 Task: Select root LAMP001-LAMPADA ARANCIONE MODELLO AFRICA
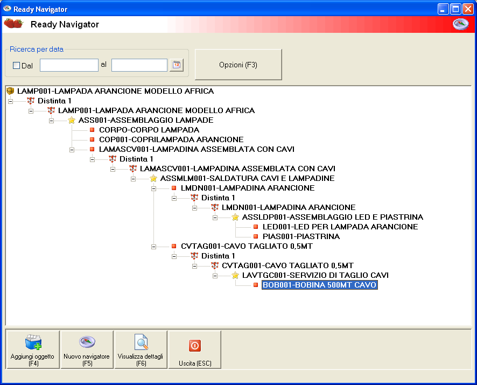click(x=116, y=91)
